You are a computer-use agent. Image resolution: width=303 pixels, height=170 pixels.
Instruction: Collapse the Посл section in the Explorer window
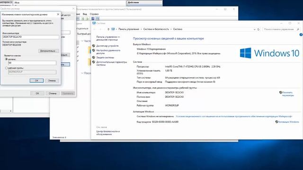coord(82,73)
